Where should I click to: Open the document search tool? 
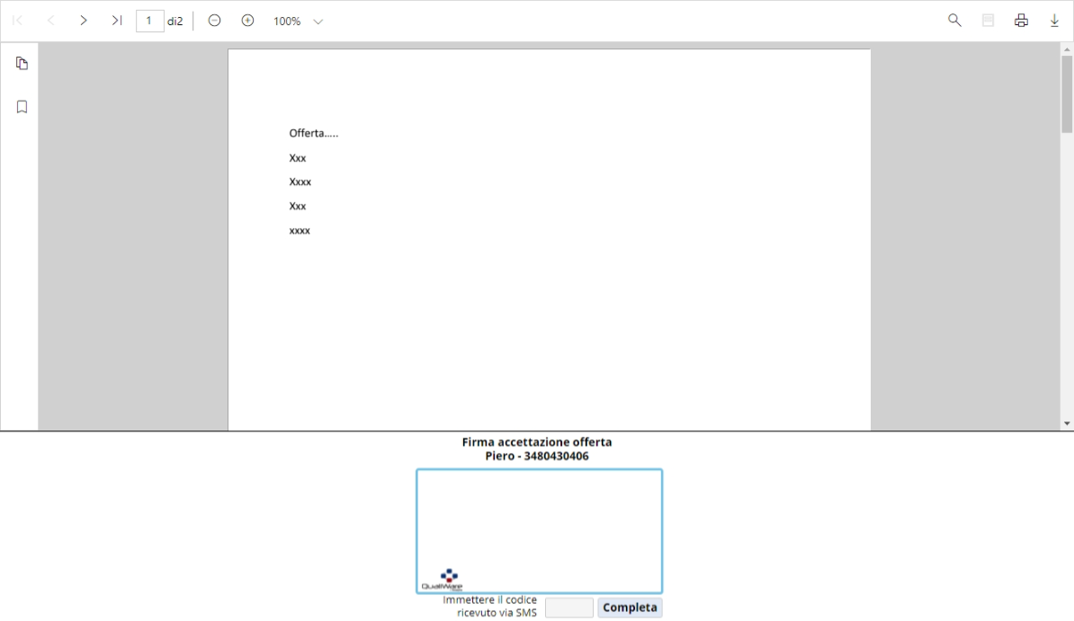(x=954, y=21)
